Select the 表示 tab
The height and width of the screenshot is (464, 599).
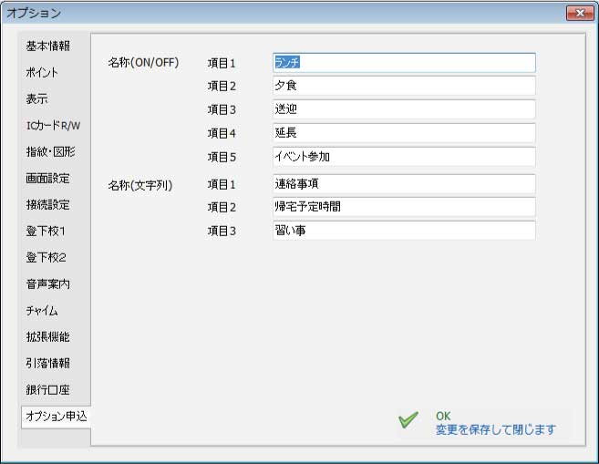(37, 98)
